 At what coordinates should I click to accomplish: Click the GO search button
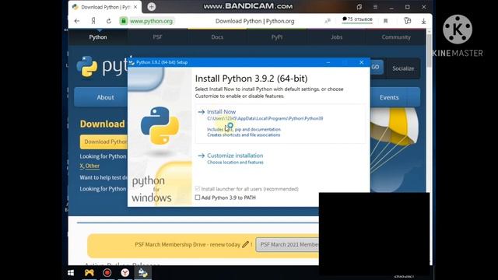pyautogui.click(x=377, y=67)
